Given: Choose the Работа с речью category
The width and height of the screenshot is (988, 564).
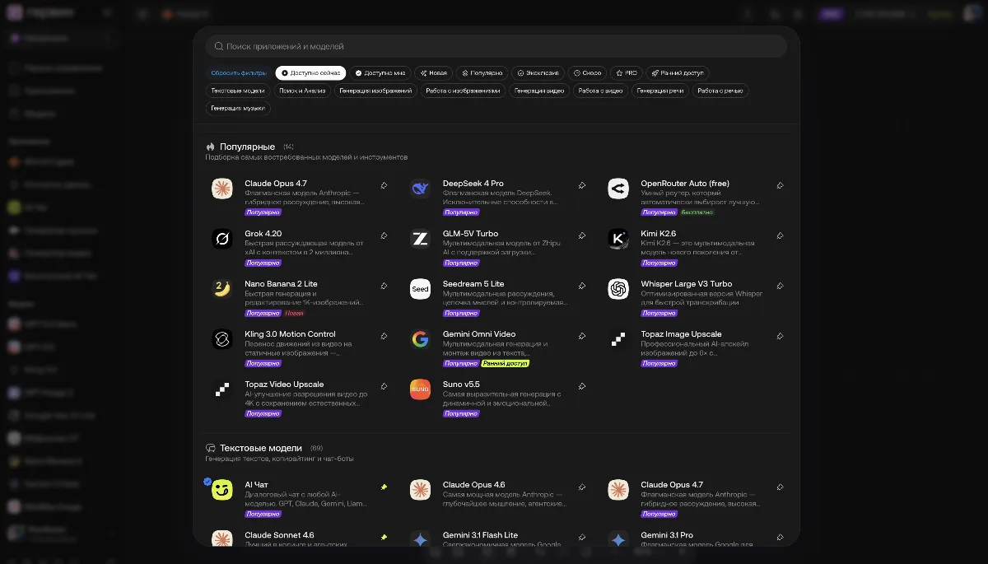Looking at the screenshot, I should pos(720,91).
